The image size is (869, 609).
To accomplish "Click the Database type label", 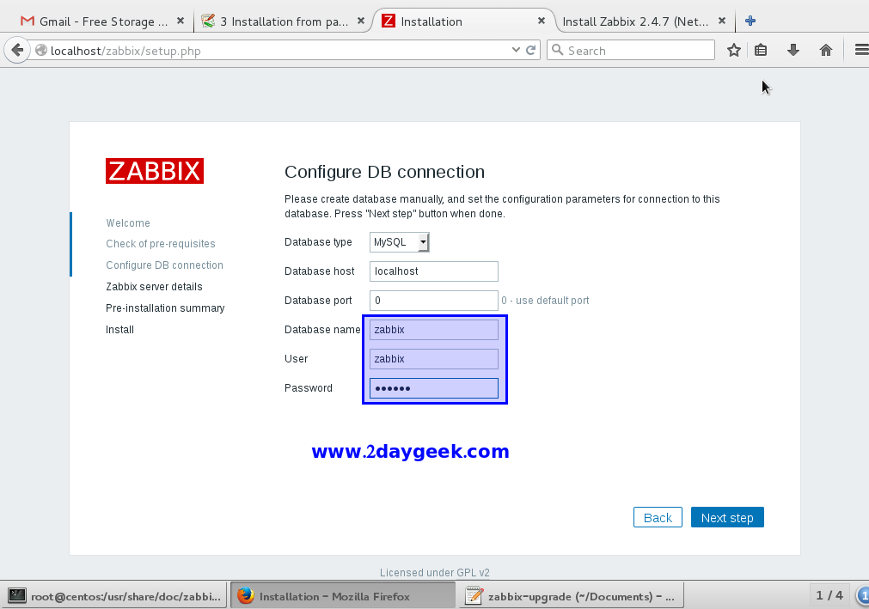I will pos(318,242).
